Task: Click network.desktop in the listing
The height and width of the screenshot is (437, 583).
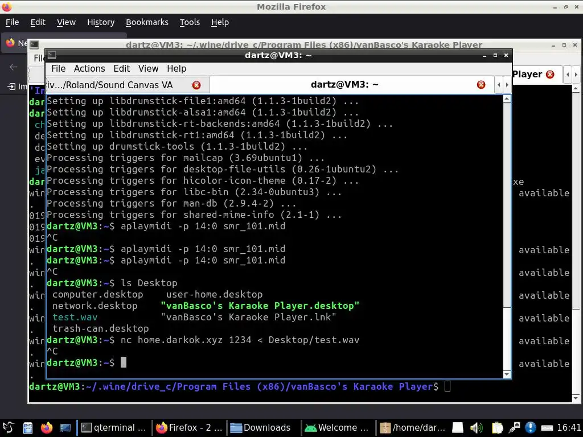Action: (x=95, y=306)
